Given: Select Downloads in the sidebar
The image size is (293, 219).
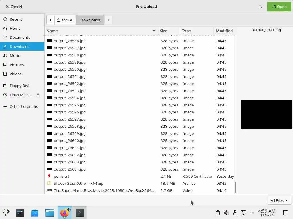Looking at the screenshot, I should (x=22, y=46).
